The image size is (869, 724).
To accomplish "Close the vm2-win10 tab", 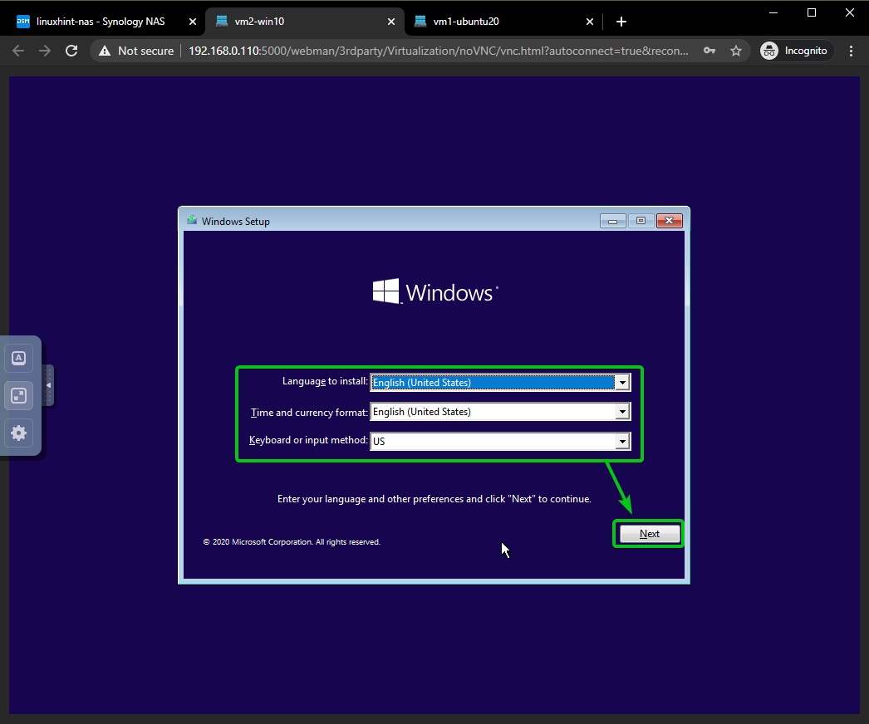I will point(391,22).
